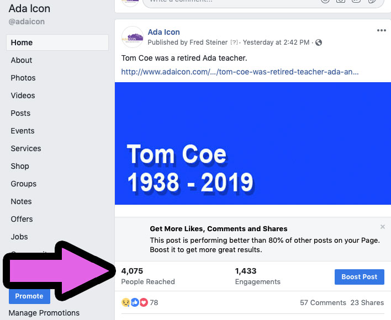Viewport: 391px width, 320px height.
Task: Click the question mark beside Fred Steiner
Action: tap(234, 42)
